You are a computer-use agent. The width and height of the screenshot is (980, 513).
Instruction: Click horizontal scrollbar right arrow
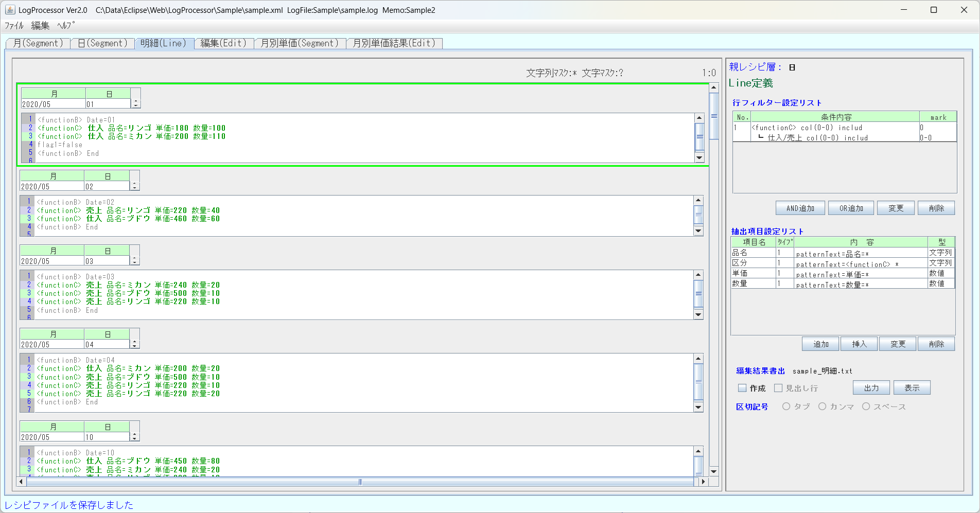[703, 482]
